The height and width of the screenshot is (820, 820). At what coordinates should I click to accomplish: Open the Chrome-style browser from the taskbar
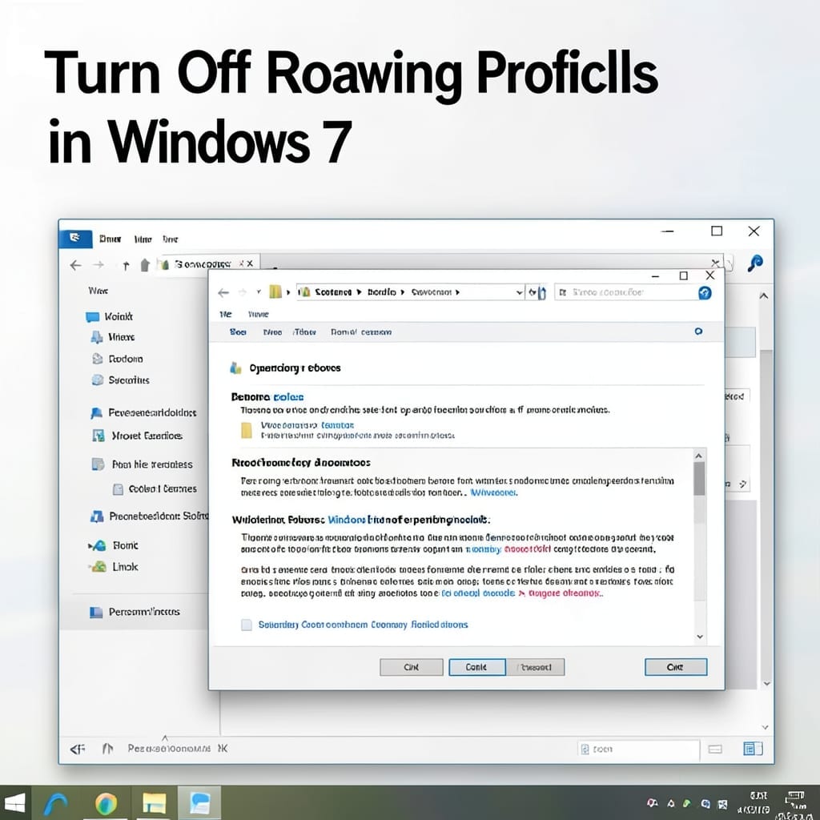[x=107, y=803]
